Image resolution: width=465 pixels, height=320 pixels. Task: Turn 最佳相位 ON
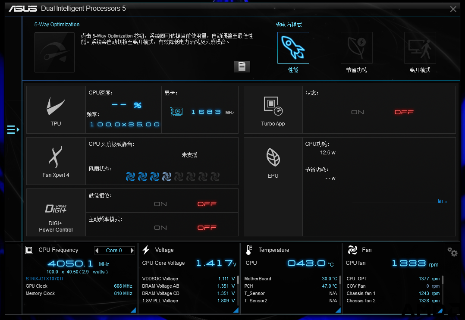[x=160, y=204]
